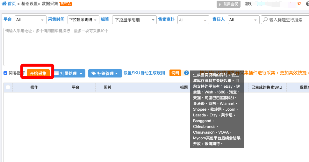Click the BETA badge next to 数据采集
309x162 pixels.
point(66,4)
